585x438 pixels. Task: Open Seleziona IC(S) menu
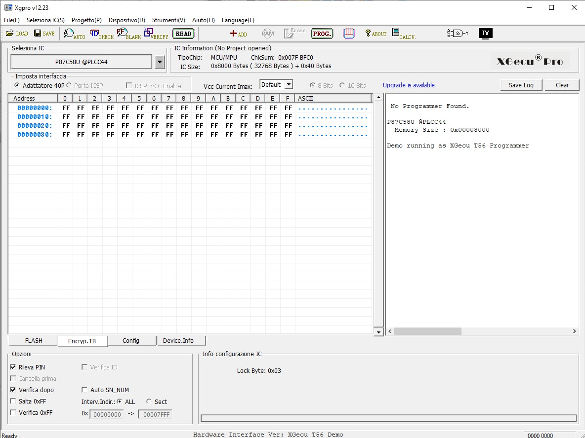point(45,20)
